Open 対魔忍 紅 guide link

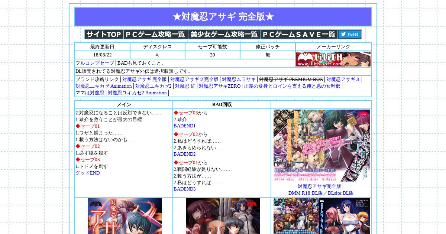pos(185,86)
